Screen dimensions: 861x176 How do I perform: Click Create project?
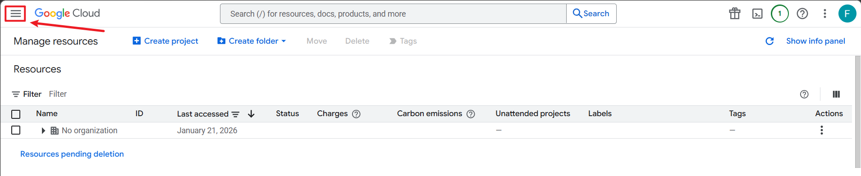pos(165,41)
